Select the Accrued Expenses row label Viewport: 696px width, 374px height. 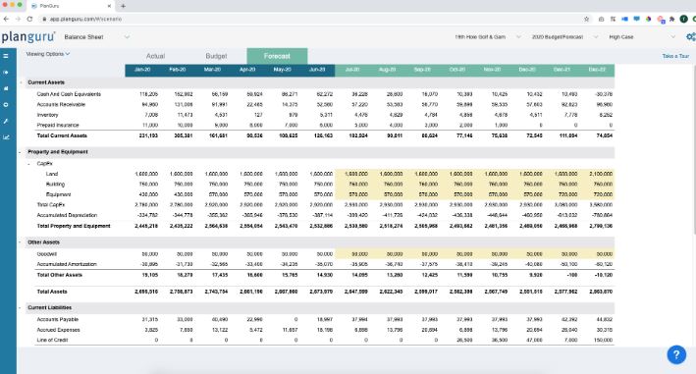pos(58,330)
